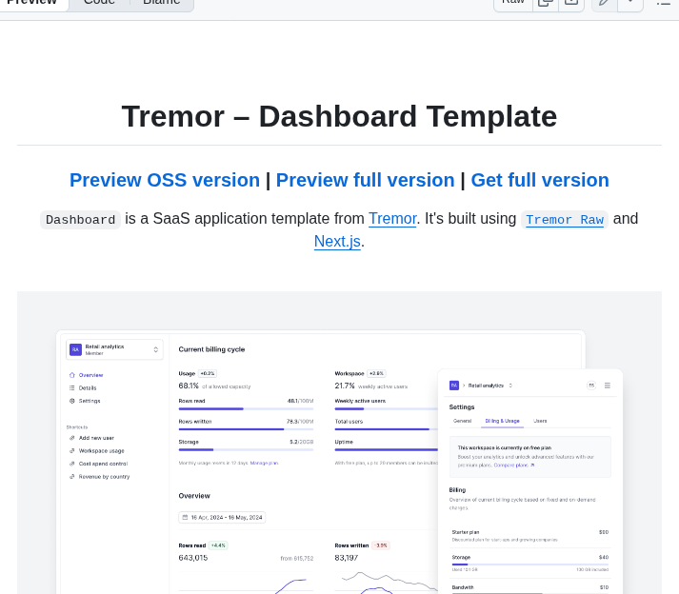Viewport: 679px width, 594px height.
Task: Visit the Next.js link
Action: pos(337,242)
